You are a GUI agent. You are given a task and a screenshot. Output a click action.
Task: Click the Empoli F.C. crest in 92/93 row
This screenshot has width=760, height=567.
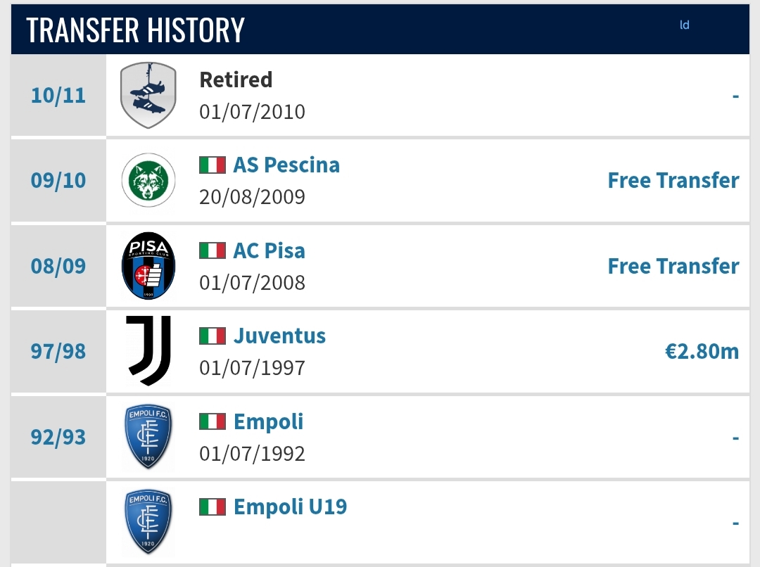click(148, 437)
